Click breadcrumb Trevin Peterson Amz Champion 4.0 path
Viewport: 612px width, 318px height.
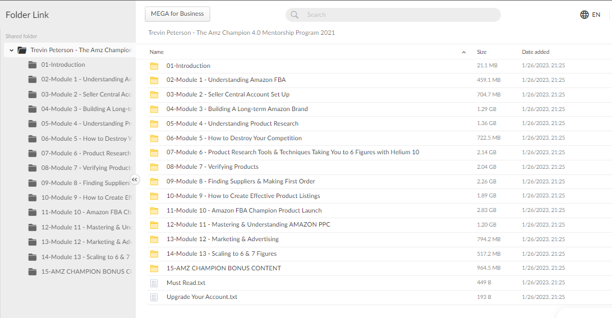pyautogui.click(x=242, y=33)
